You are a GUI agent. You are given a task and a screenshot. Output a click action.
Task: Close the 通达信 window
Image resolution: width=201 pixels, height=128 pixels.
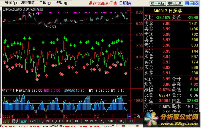pos(196,3)
